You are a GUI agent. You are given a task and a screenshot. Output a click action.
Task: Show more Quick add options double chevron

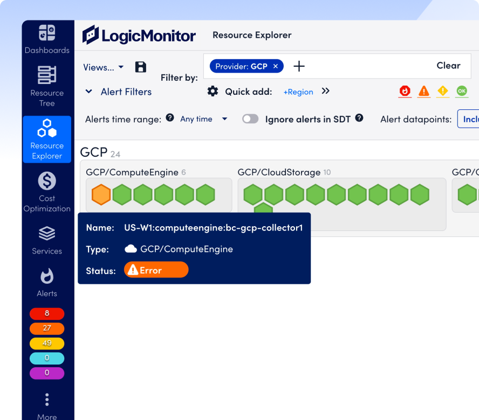326,91
